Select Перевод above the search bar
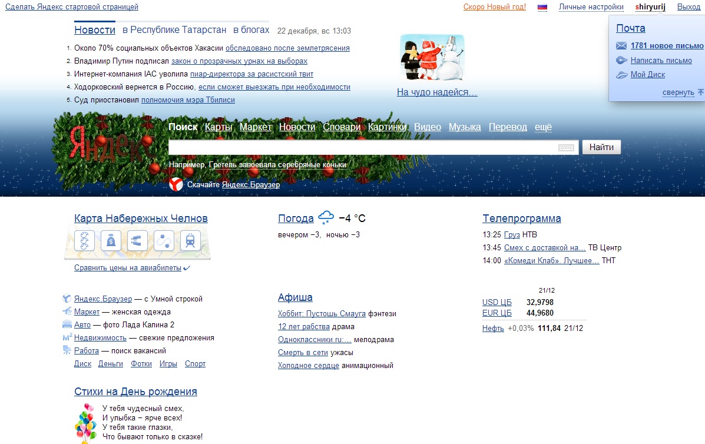This screenshot has height=444, width=705. (508, 127)
